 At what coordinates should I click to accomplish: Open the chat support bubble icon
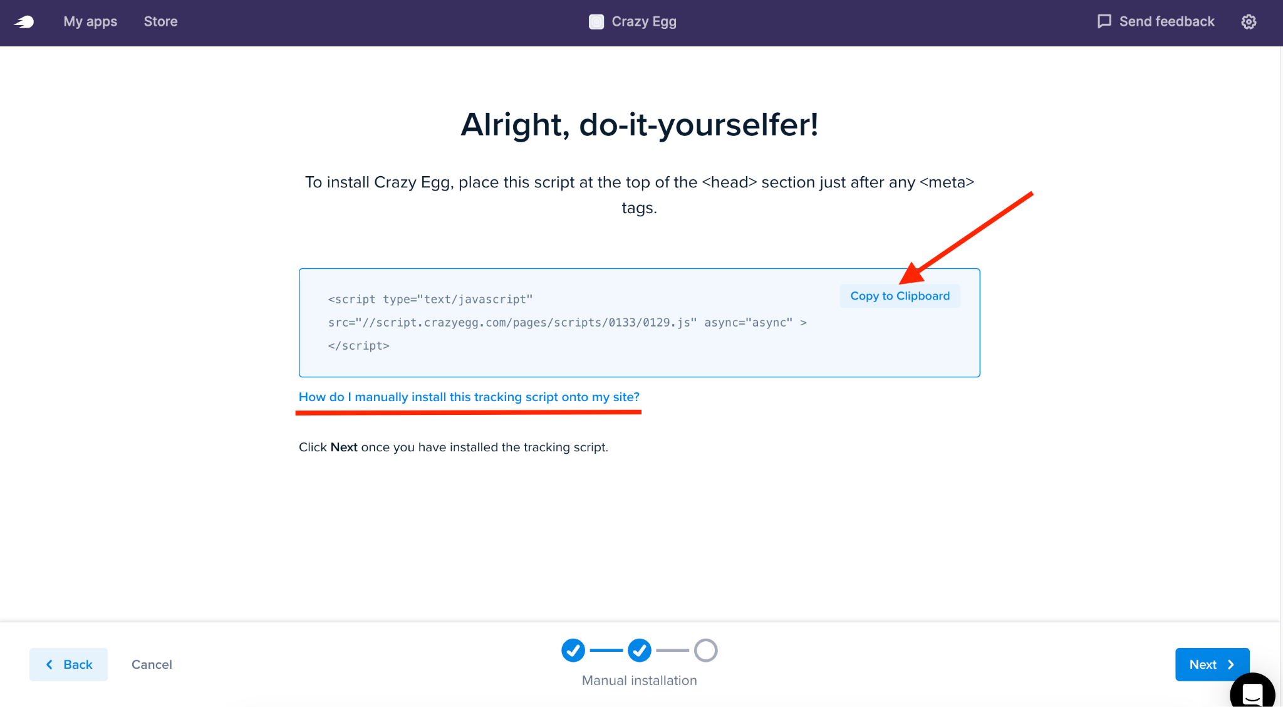pyautogui.click(x=1252, y=692)
